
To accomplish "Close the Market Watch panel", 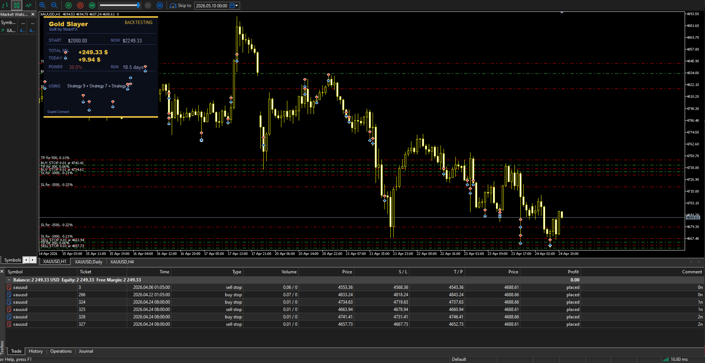I will pyautogui.click(x=32, y=14).
